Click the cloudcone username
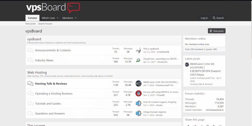The width and height of the screenshot is (252, 126). [162, 62]
